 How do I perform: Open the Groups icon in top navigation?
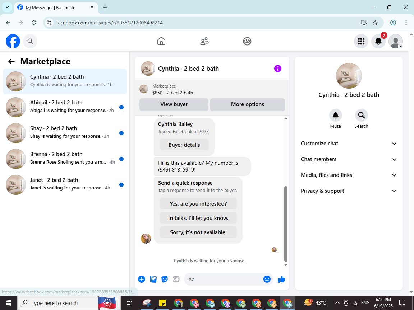coord(247,41)
